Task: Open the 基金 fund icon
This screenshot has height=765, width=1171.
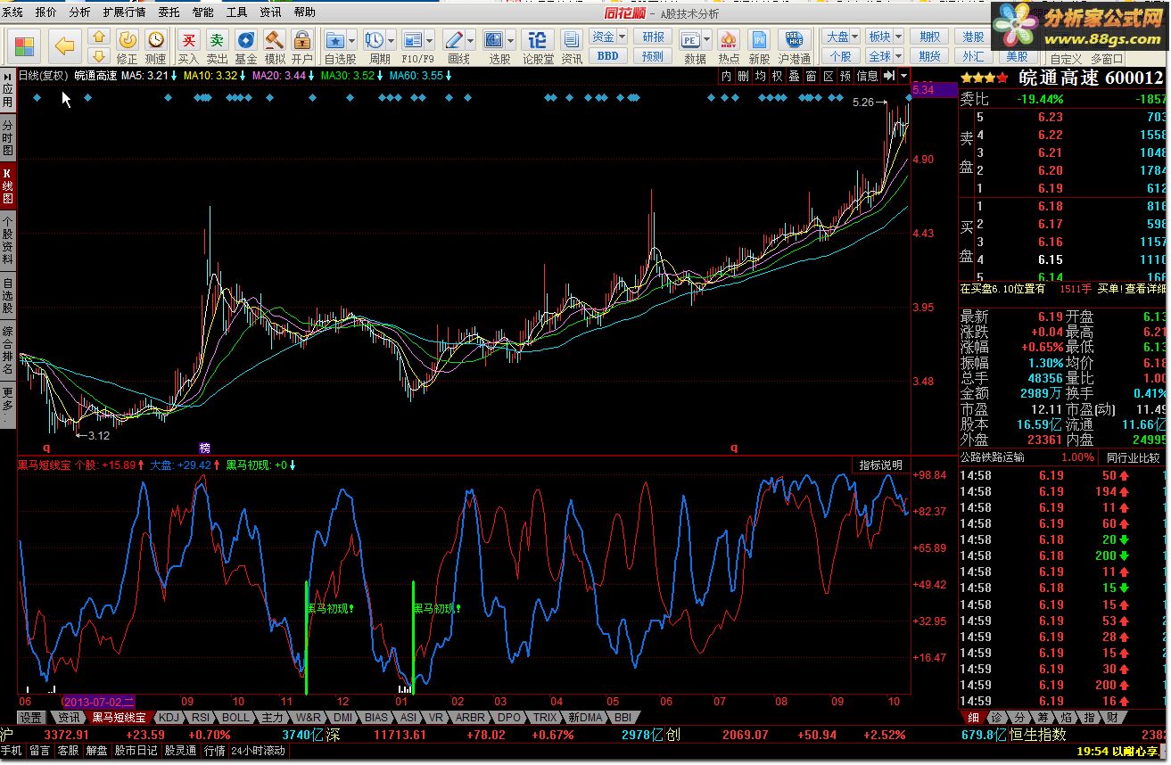Action: 246,39
